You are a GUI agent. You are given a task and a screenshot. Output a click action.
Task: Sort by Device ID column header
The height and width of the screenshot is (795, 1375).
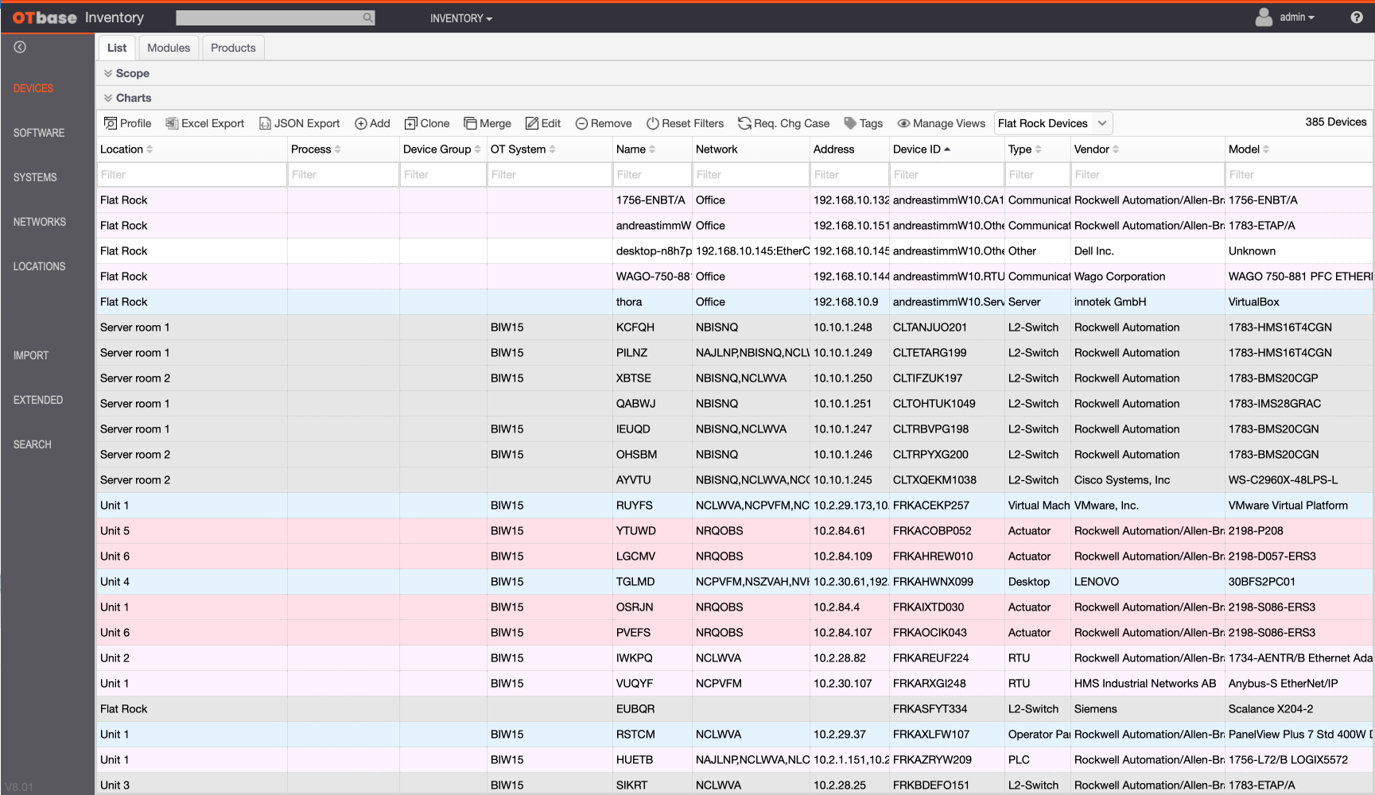pyautogui.click(x=921, y=149)
